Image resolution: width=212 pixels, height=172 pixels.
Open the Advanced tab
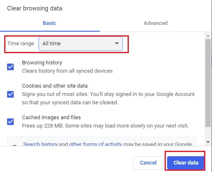(155, 23)
